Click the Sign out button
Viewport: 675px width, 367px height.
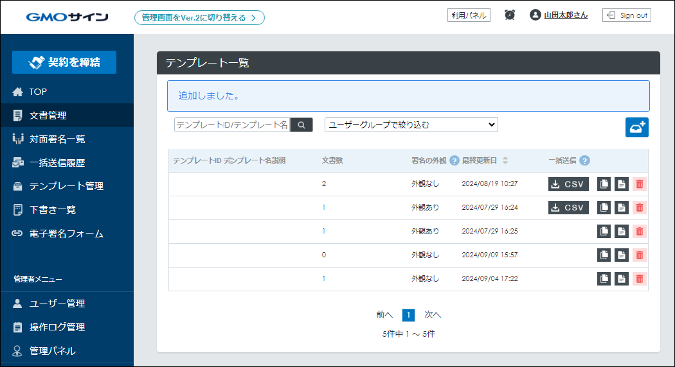pos(627,15)
